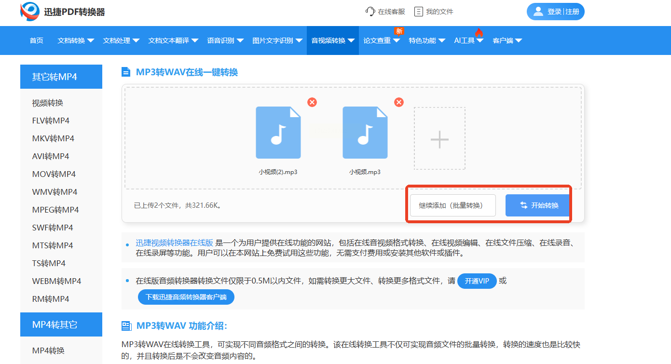
Task: Click the user avatar login icon
Action: pos(538,12)
